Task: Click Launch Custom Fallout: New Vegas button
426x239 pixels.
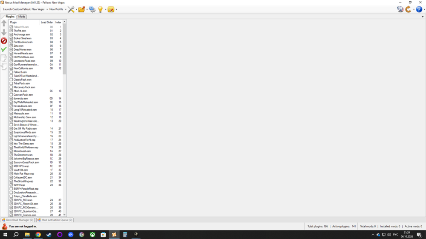Action: 23,9
